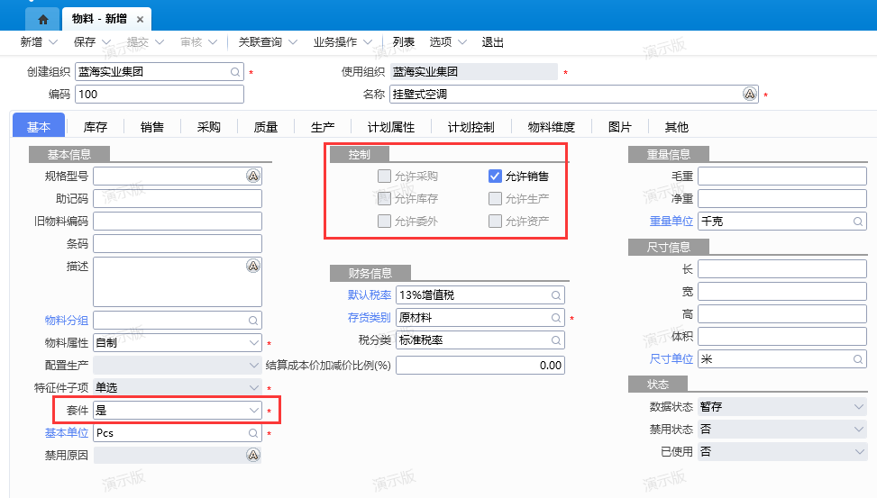Focus the 条码 input field
The image size is (877, 498).
(x=178, y=244)
